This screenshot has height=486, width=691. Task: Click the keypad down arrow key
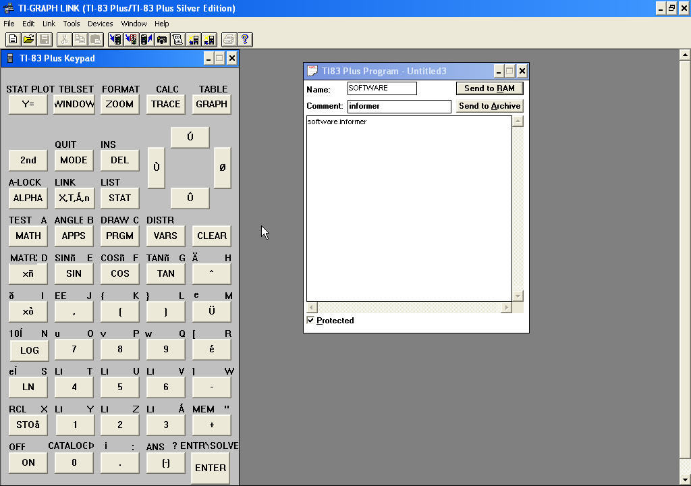click(190, 198)
